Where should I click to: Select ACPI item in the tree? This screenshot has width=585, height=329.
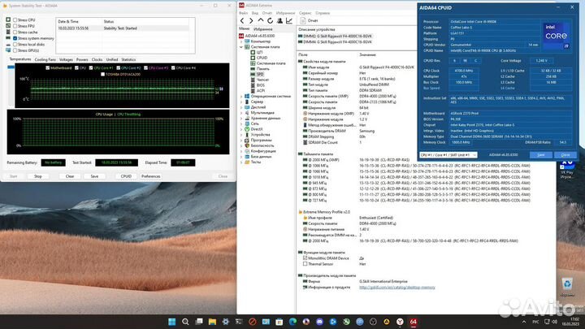(261, 91)
